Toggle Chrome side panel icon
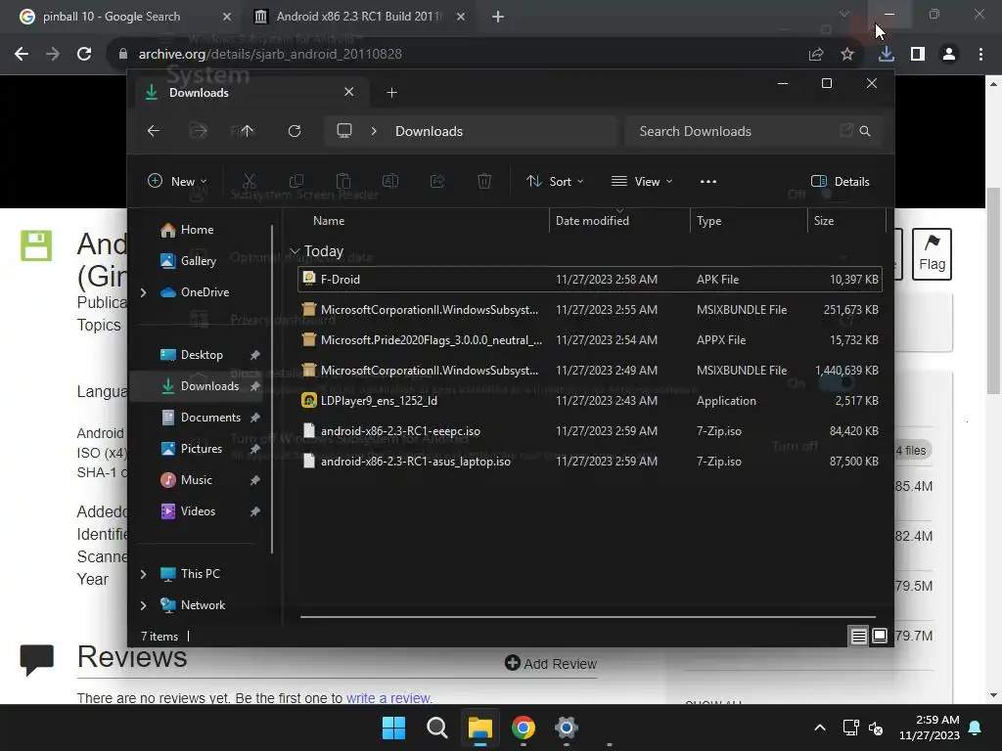The height and width of the screenshot is (751, 1002). pos(918,55)
